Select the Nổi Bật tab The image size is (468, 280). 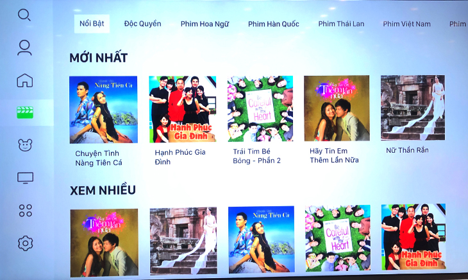click(92, 24)
